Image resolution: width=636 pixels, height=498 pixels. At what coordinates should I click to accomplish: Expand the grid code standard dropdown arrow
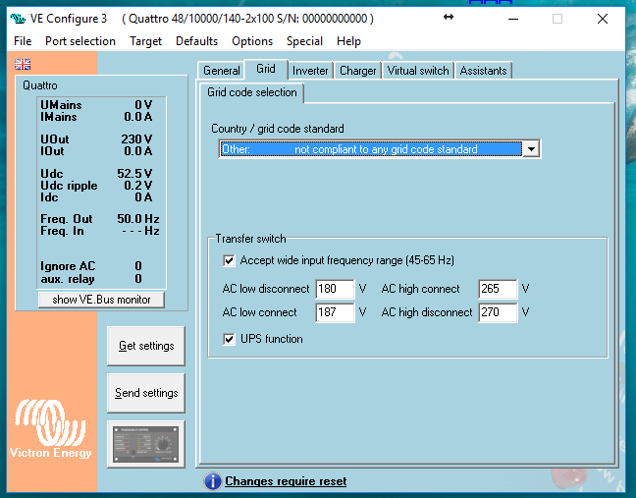[531, 149]
